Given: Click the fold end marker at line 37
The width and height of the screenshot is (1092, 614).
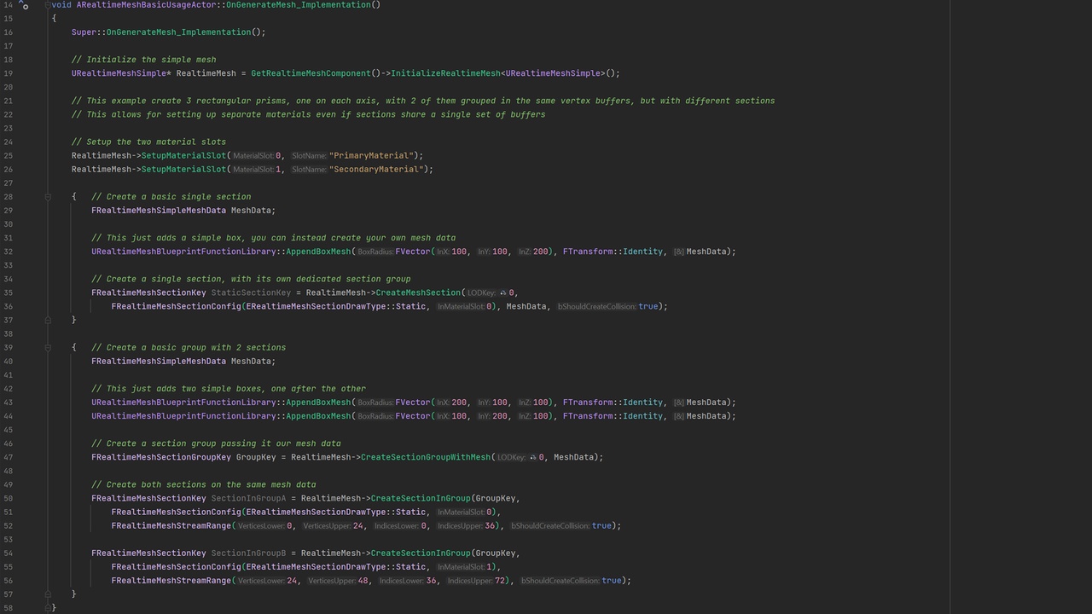Looking at the screenshot, I should tap(47, 320).
